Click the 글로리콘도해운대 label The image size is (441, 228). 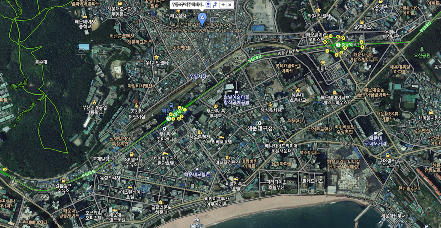(x=161, y=210)
